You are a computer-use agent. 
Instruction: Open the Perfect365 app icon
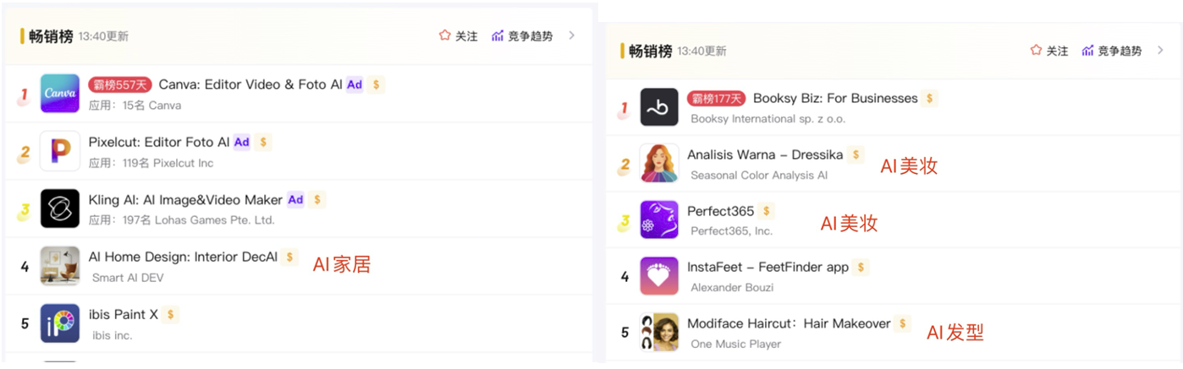[659, 220]
